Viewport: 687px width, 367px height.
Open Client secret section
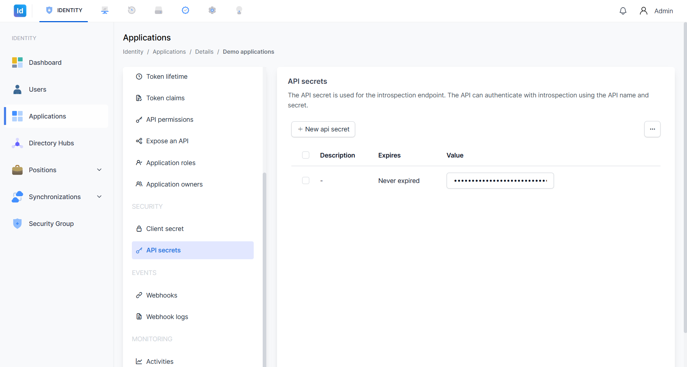tap(193, 229)
